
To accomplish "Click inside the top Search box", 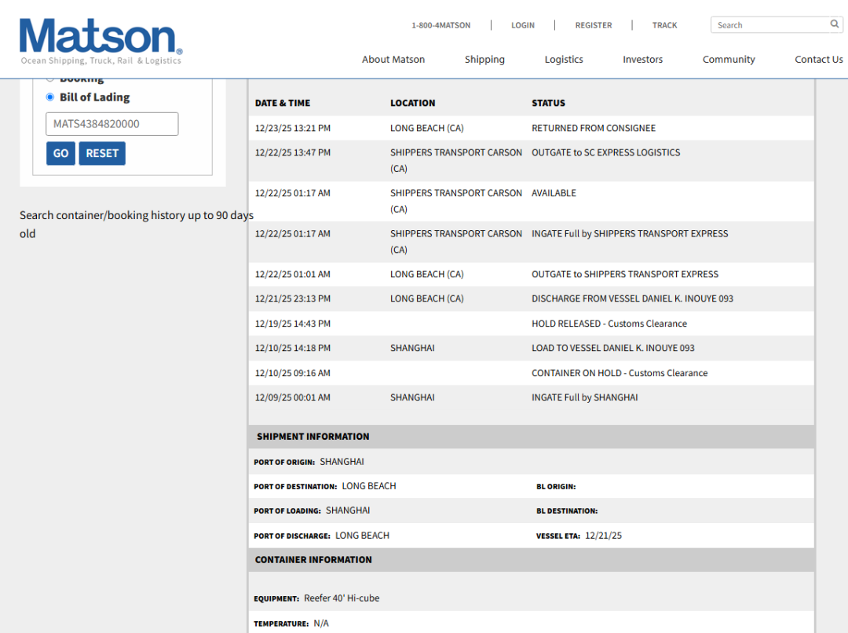I will click(x=769, y=25).
